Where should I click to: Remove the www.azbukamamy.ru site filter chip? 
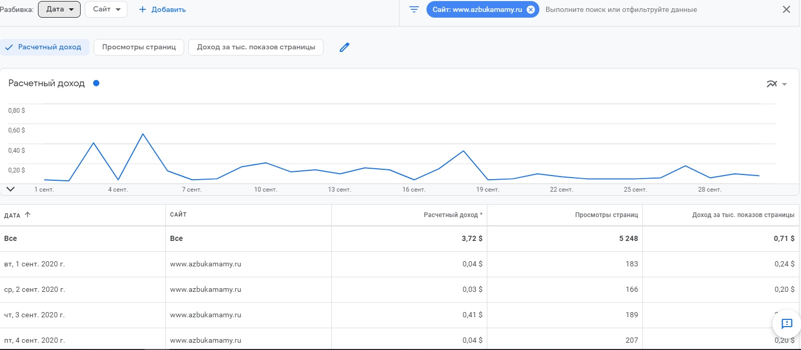pyautogui.click(x=531, y=9)
